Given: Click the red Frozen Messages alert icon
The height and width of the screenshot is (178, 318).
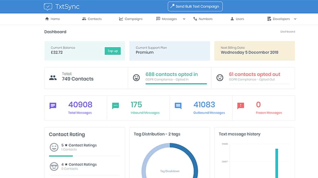Looking at the screenshot, I should pos(241,106).
